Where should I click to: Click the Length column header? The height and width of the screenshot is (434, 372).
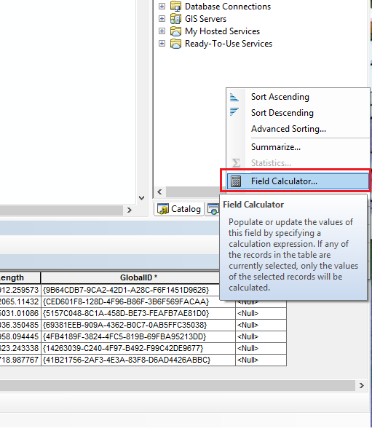pyautogui.click(x=20, y=277)
